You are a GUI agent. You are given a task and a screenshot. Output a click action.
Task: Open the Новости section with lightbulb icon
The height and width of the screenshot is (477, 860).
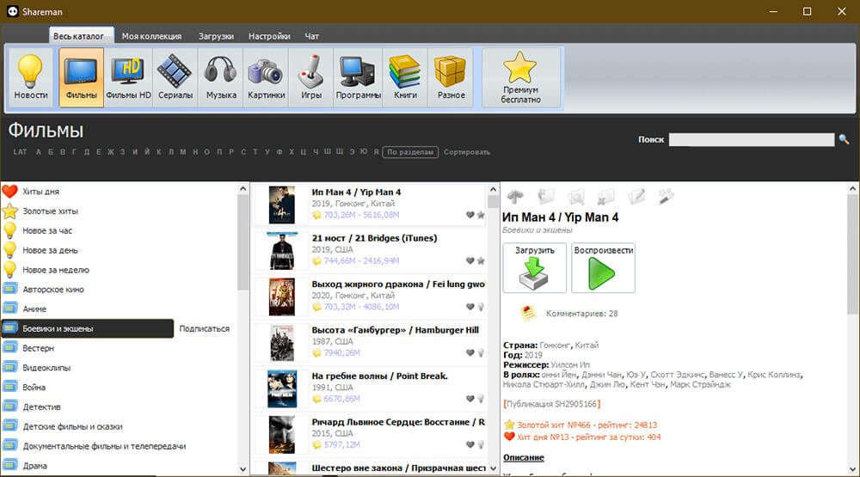pos(31,77)
